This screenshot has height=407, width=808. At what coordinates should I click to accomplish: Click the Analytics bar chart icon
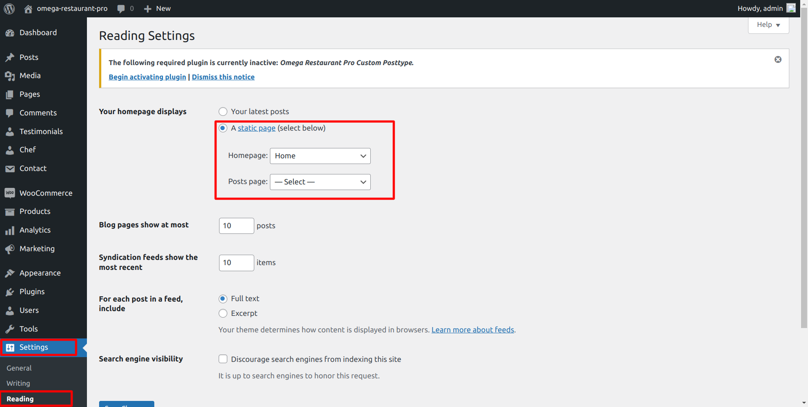click(10, 230)
